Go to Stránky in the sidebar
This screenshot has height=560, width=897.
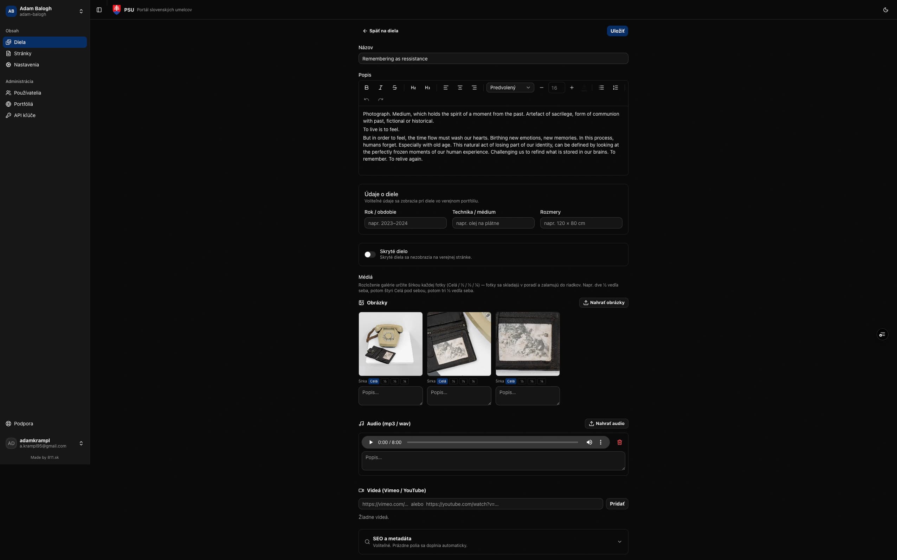pos(45,53)
